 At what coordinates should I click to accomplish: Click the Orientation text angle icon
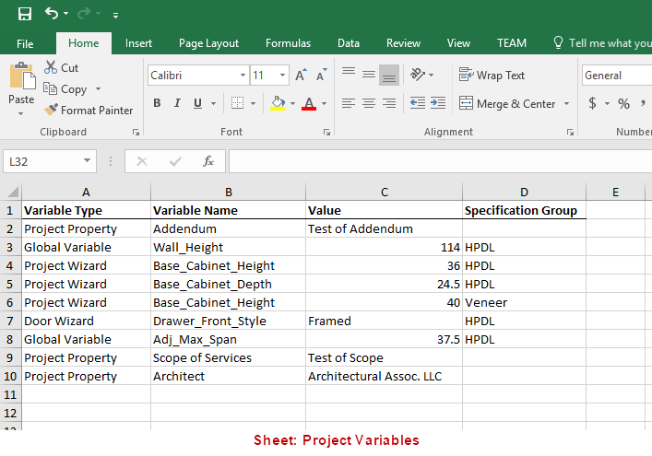(418, 75)
